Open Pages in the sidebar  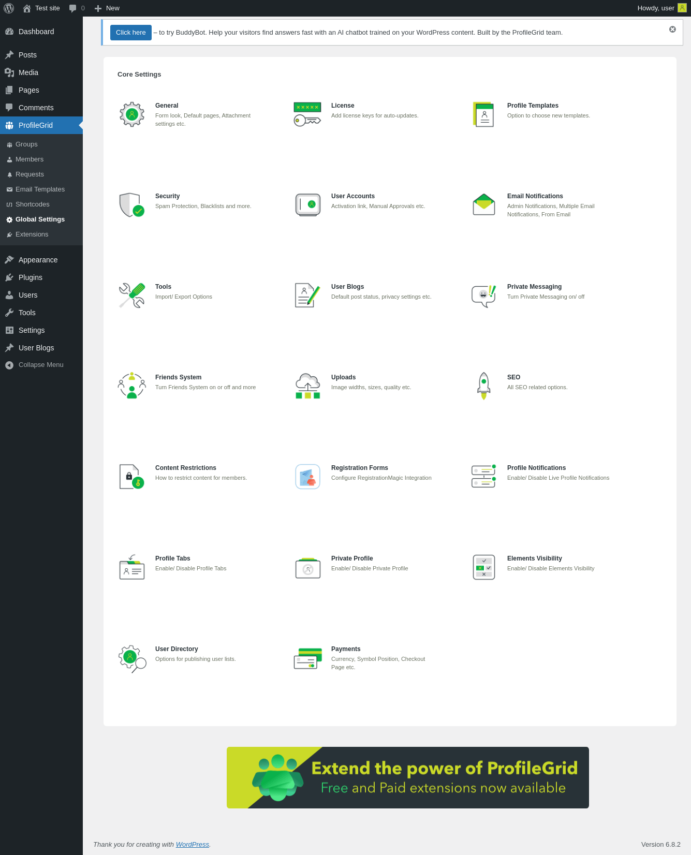(41, 90)
